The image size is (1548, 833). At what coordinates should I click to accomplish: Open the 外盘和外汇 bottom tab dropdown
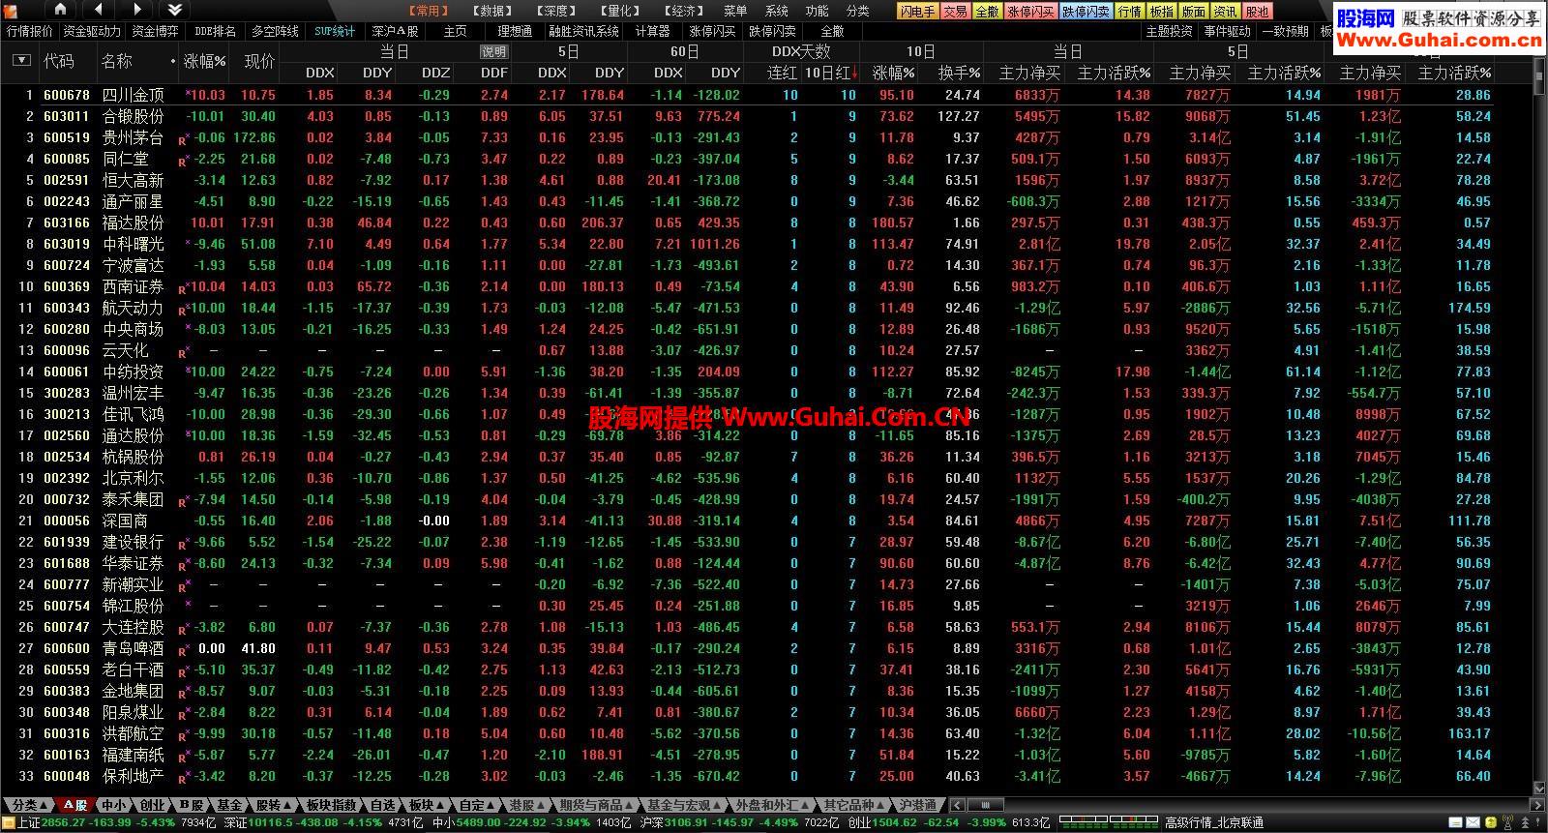coord(772,805)
